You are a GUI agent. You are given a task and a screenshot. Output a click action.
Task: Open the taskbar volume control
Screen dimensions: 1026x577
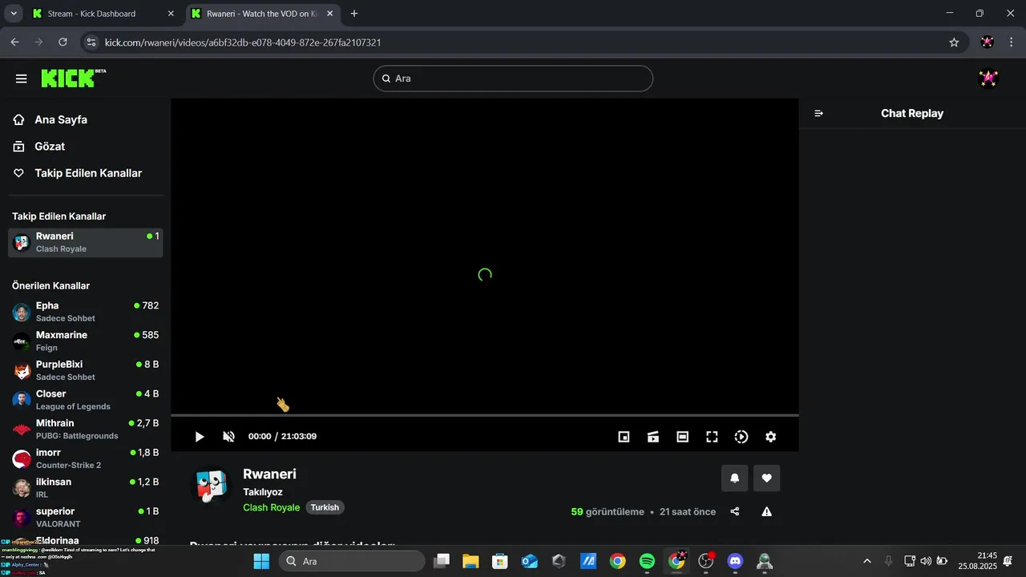[x=926, y=561]
